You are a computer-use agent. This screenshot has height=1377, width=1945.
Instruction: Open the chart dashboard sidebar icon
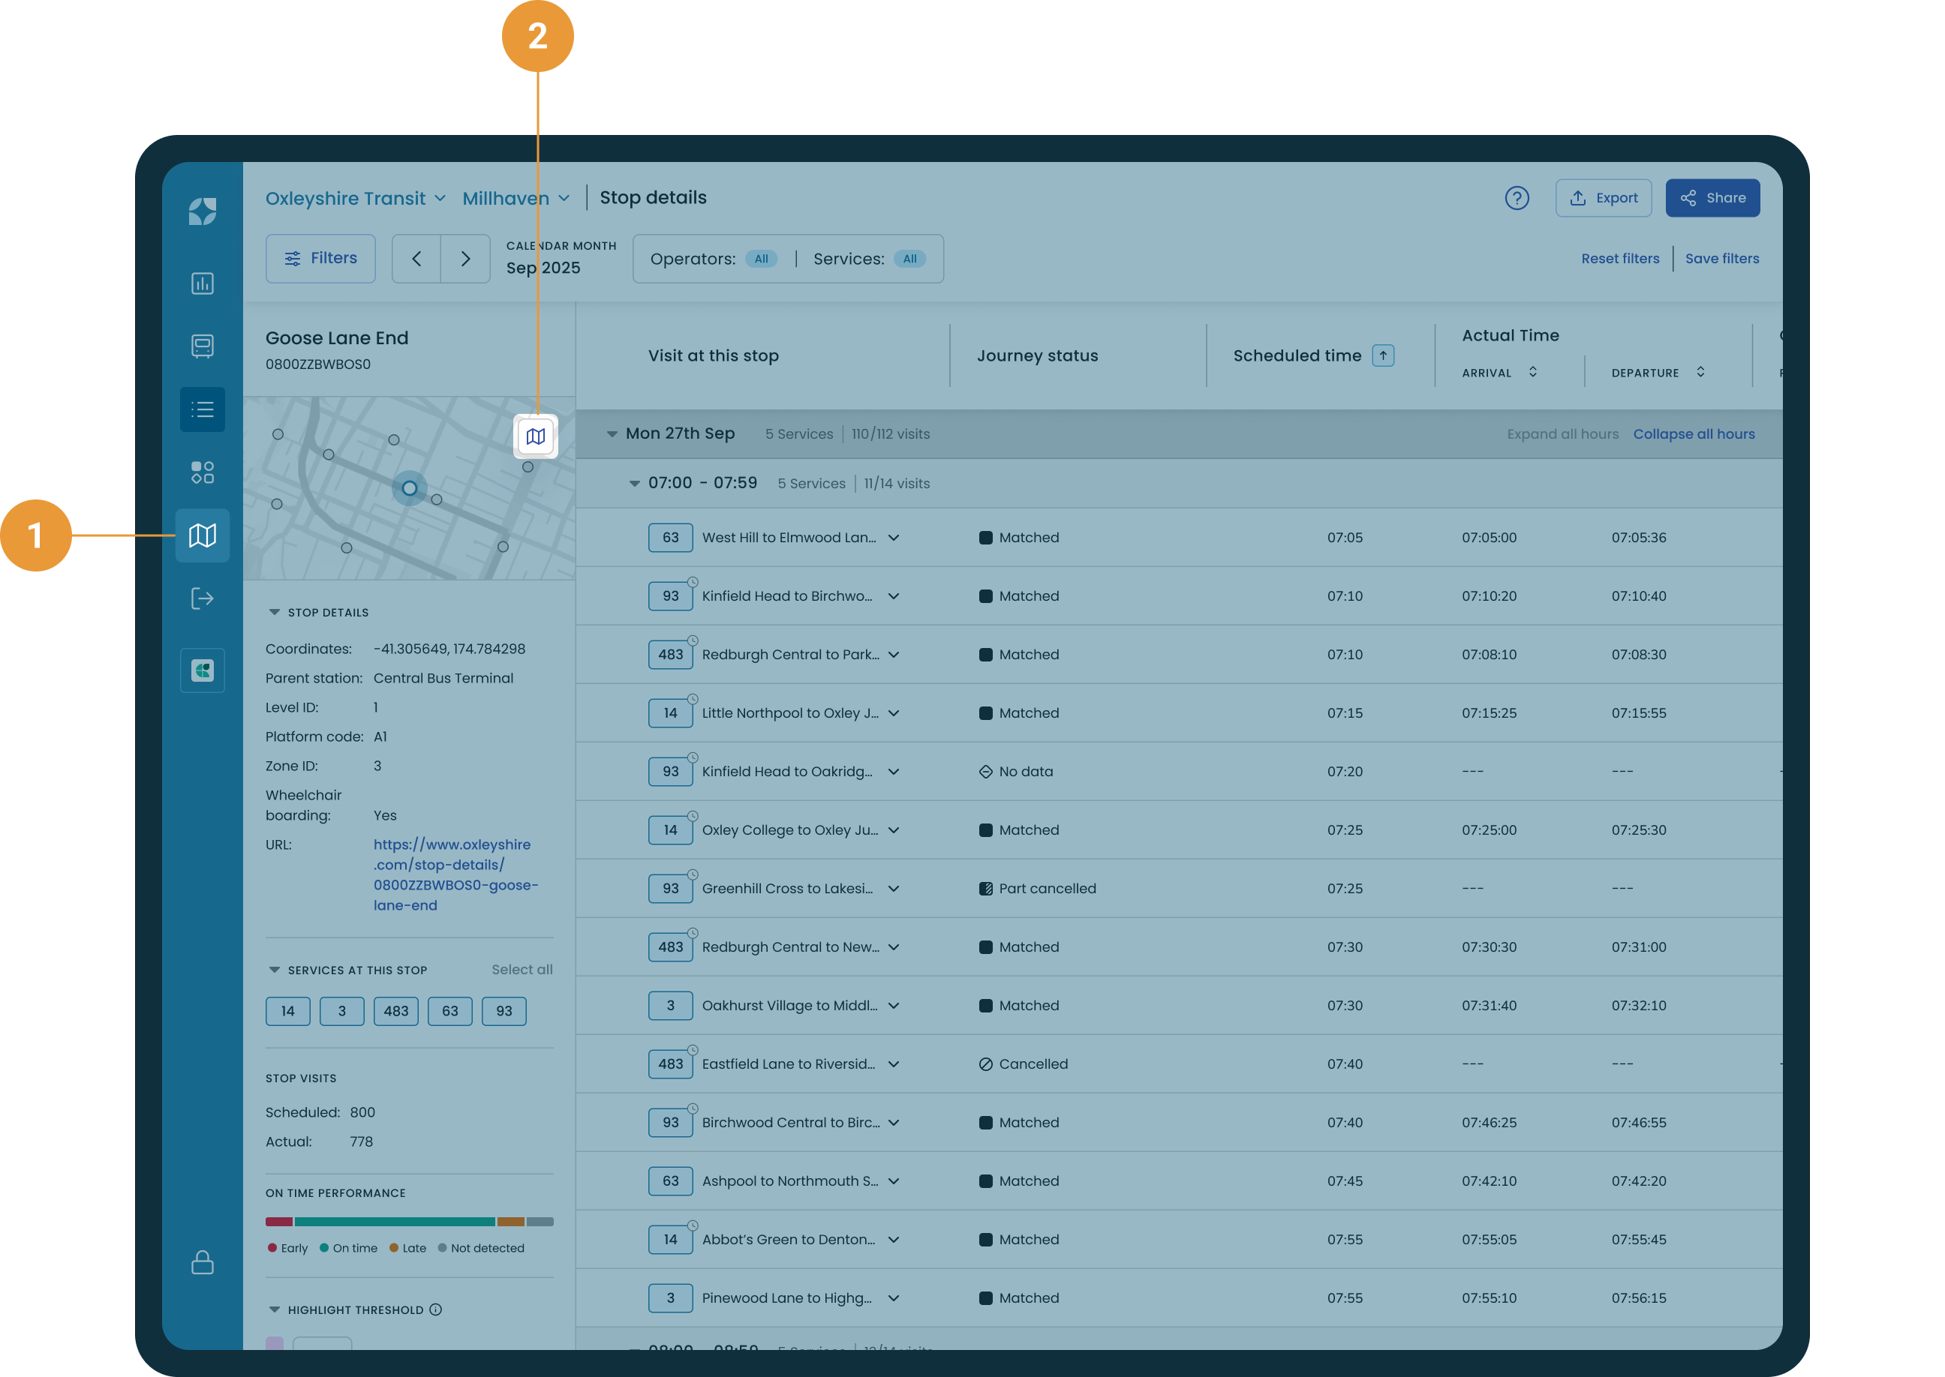click(x=202, y=283)
